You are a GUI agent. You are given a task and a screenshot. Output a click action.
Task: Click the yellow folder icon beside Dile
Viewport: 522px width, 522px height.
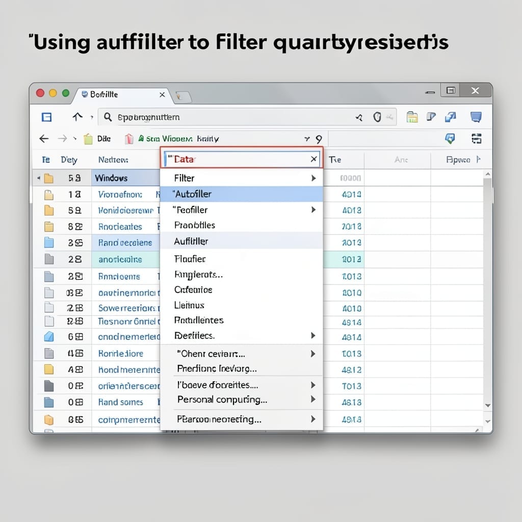[x=88, y=139]
